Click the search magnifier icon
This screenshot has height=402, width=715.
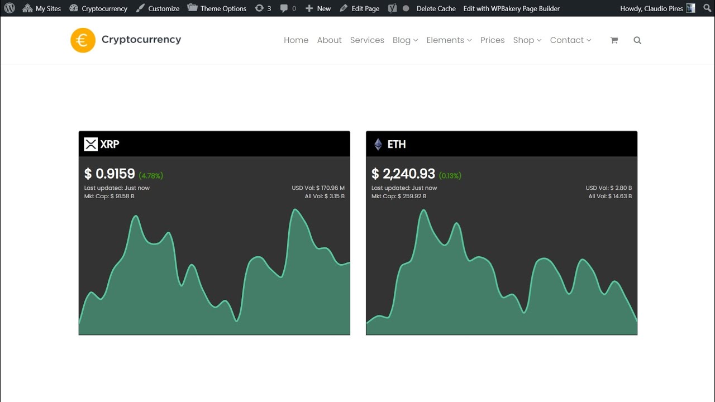pos(637,40)
